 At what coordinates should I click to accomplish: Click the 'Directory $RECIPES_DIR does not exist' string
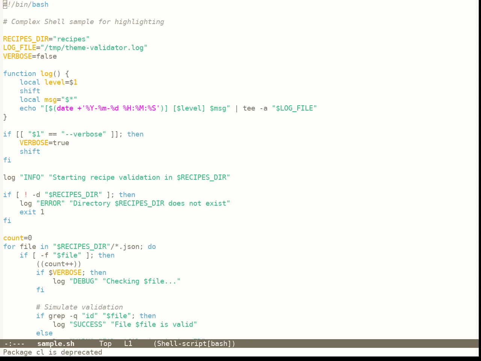pos(150,203)
